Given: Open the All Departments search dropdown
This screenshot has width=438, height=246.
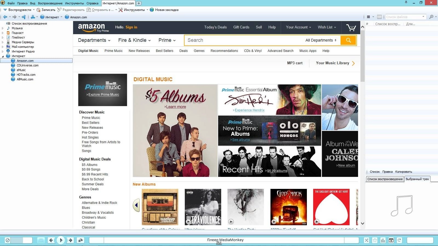Looking at the screenshot, I should coord(321,40).
